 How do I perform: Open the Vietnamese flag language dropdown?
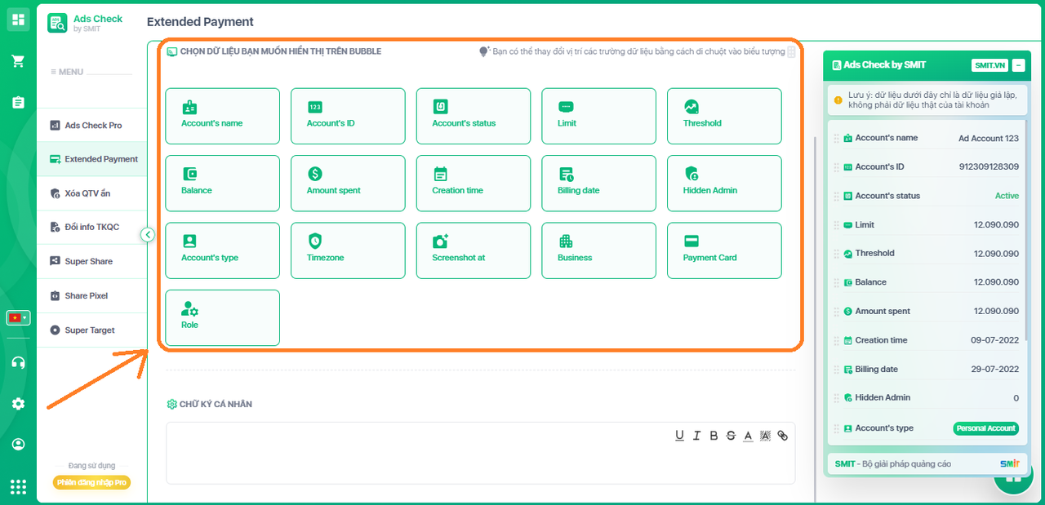pos(18,317)
